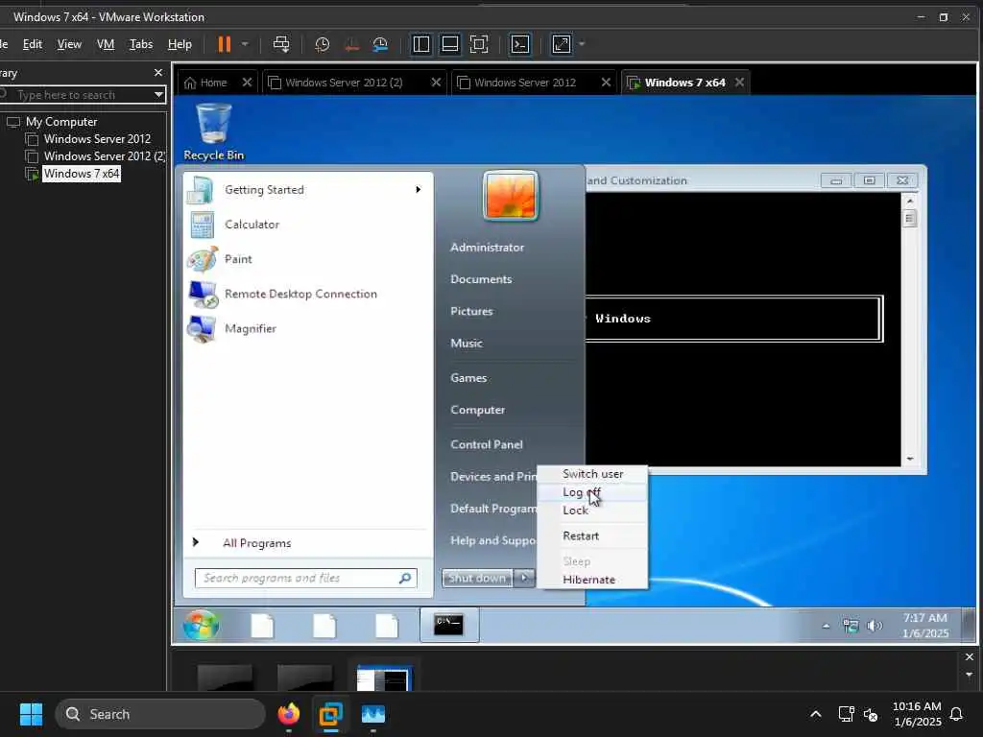Screen dimensions: 983x737
Task: Open the Help menu
Action: point(180,44)
